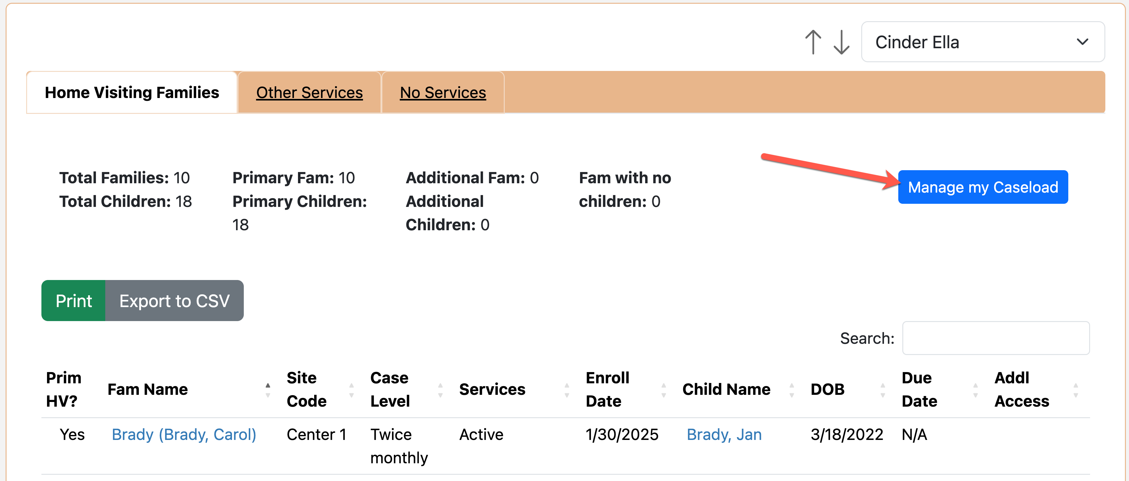Sort table by Site Code column arrows

click(352, 390)
